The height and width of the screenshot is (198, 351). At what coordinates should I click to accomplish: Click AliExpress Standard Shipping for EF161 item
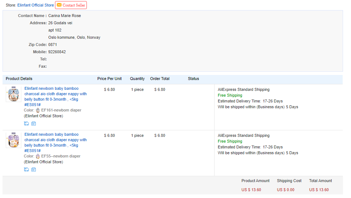[x=244, y=90]
